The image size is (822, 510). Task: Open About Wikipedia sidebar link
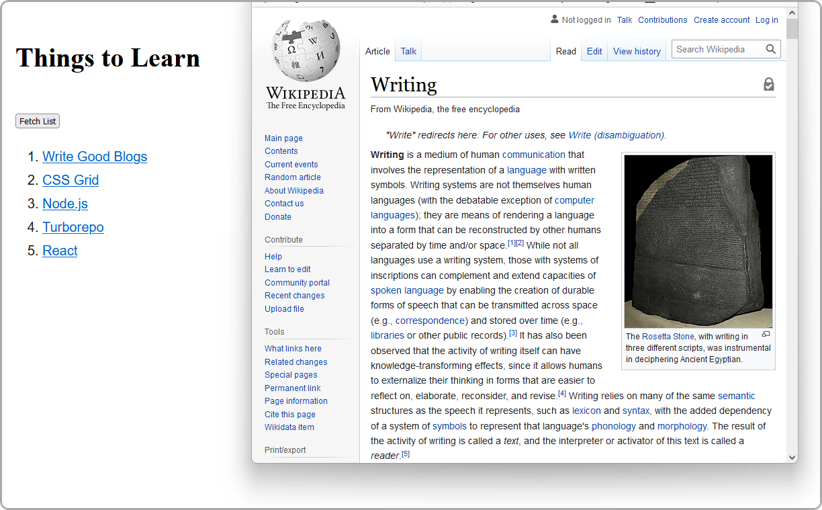pyautogui.click(x=294, y=191)
